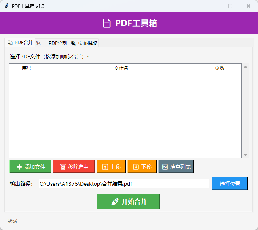Click the output path input field

point(124,184)
